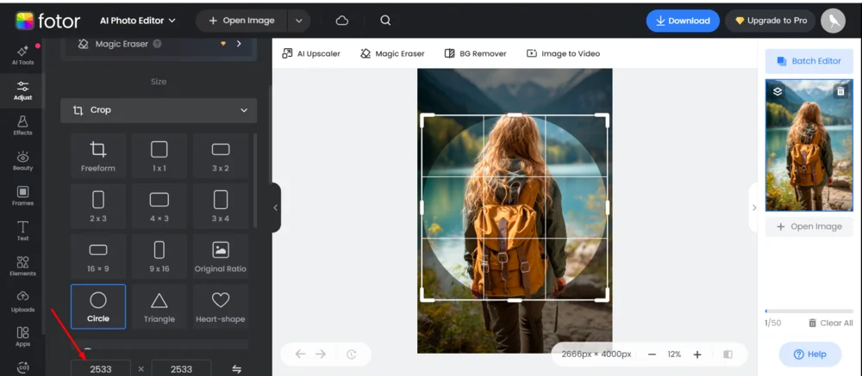Click the top Open Image button
The width and height of the screenshot is (862, 376).
coord(242,21)
